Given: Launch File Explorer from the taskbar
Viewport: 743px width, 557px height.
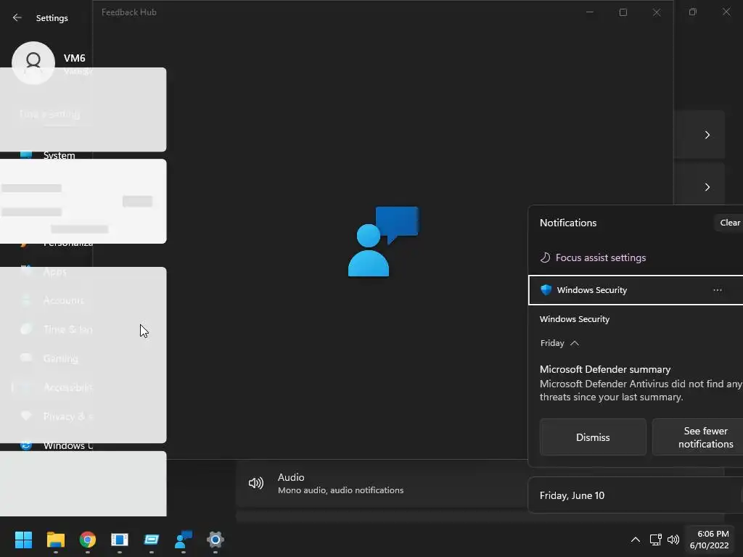Looking at the screenshot, I should [55, 540].
